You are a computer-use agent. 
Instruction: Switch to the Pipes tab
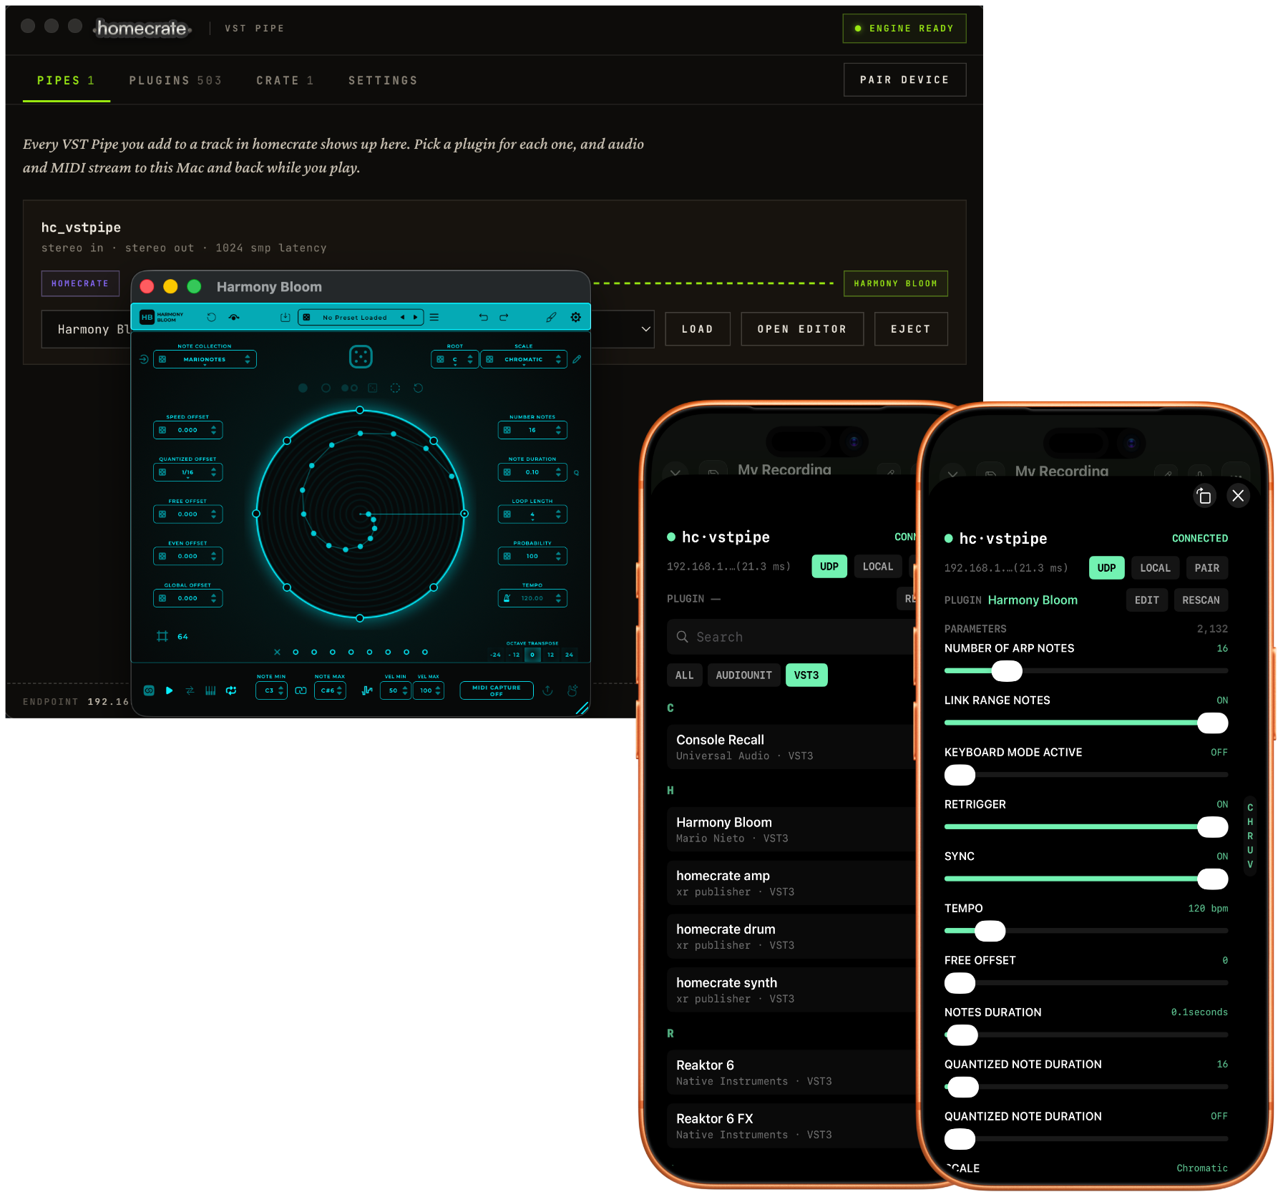66,80
